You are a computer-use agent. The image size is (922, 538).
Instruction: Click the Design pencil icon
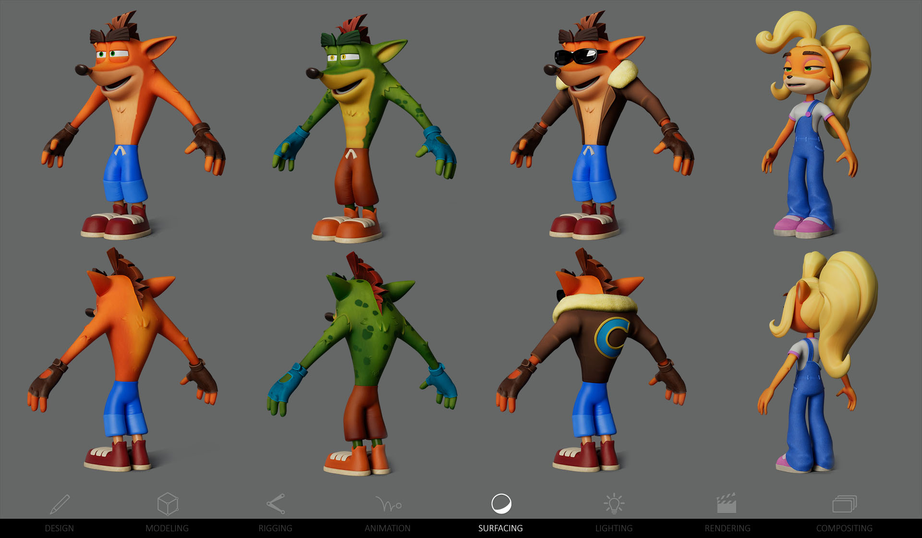[x=60, y=504]
